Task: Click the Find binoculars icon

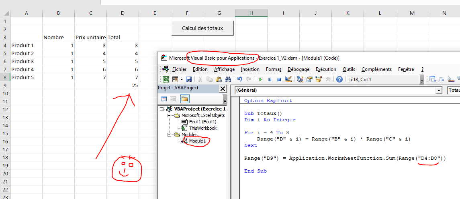Action: pyautogui.click(x=228, y=79)
